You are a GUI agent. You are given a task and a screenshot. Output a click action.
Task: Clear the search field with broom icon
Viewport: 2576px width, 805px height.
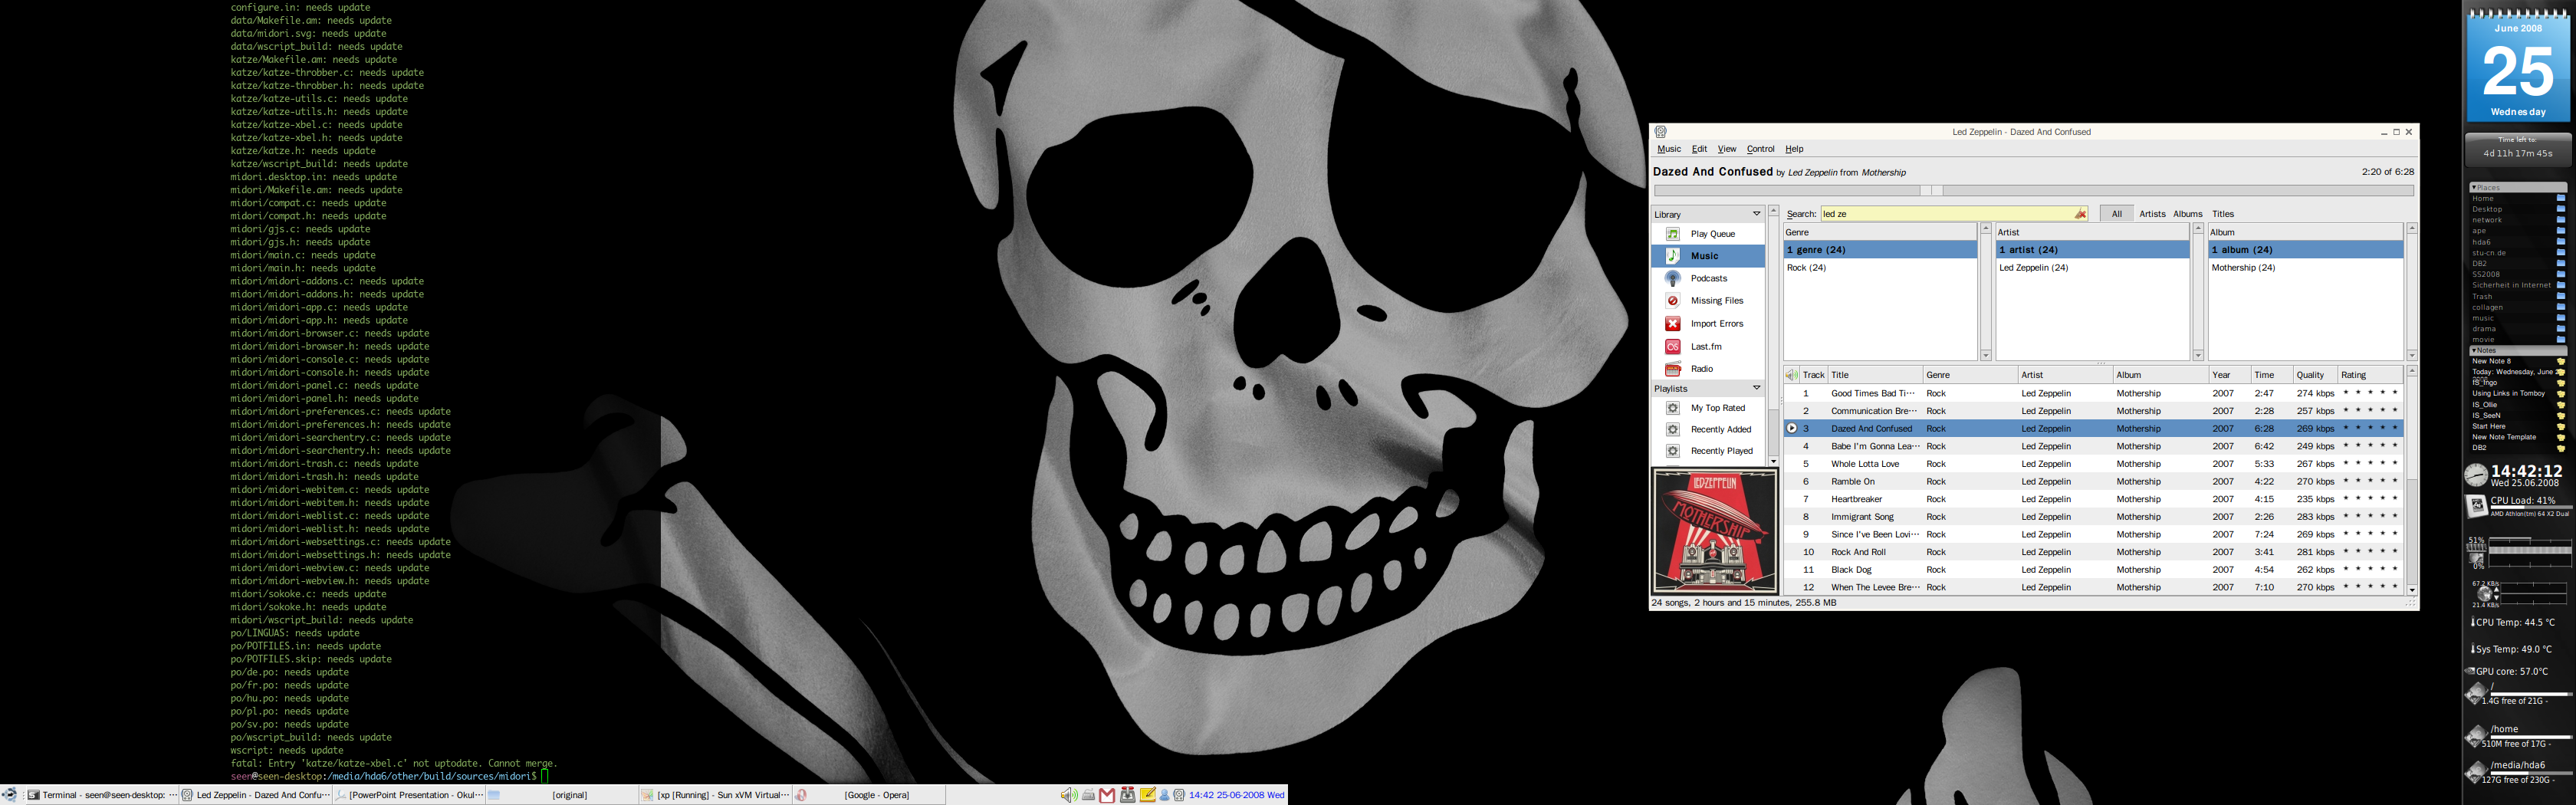click(x=2080, y=214)
